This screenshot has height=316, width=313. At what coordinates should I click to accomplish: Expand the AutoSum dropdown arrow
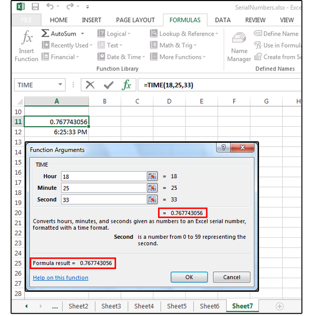pos(83,33)
